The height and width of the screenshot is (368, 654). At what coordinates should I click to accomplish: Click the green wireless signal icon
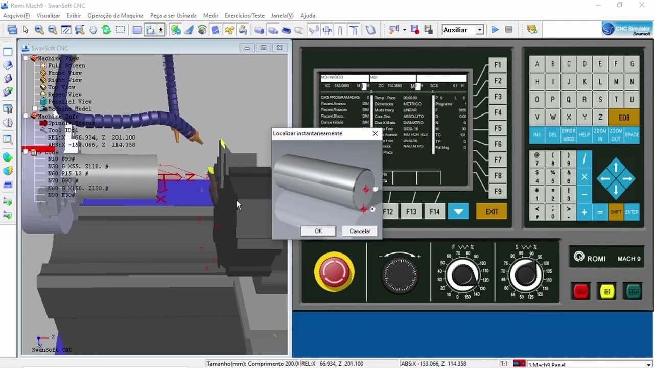tap(202, 30)
